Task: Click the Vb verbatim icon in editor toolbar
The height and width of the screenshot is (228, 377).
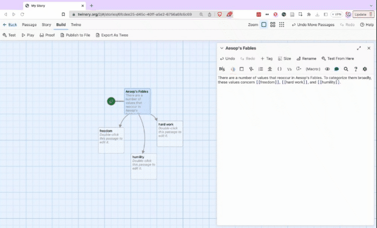Action: point(289,69)
